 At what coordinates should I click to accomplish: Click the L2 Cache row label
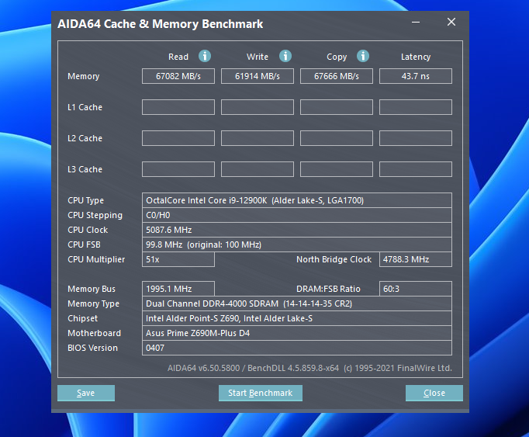(x=85, y=138)
